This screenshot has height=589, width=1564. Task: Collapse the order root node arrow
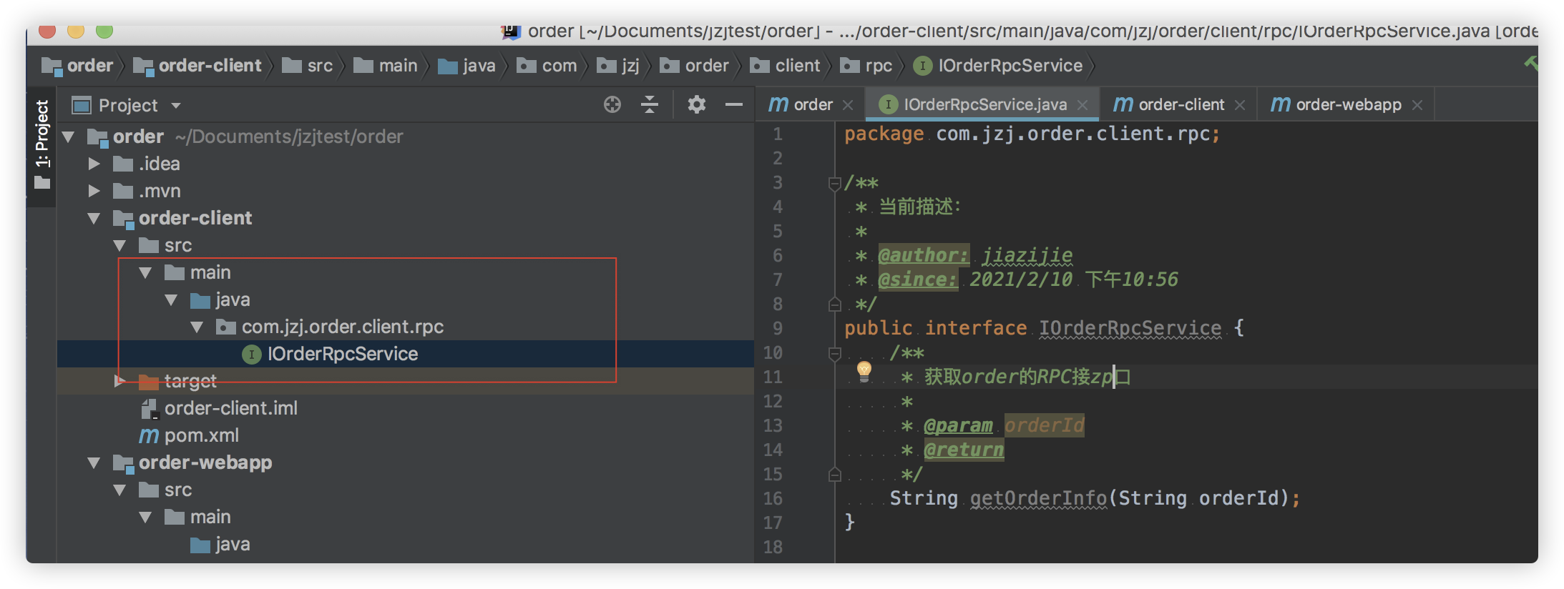click(69, 137)
